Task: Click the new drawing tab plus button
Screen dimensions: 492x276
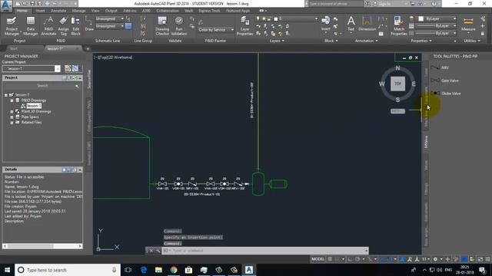Action: [88, 49]
